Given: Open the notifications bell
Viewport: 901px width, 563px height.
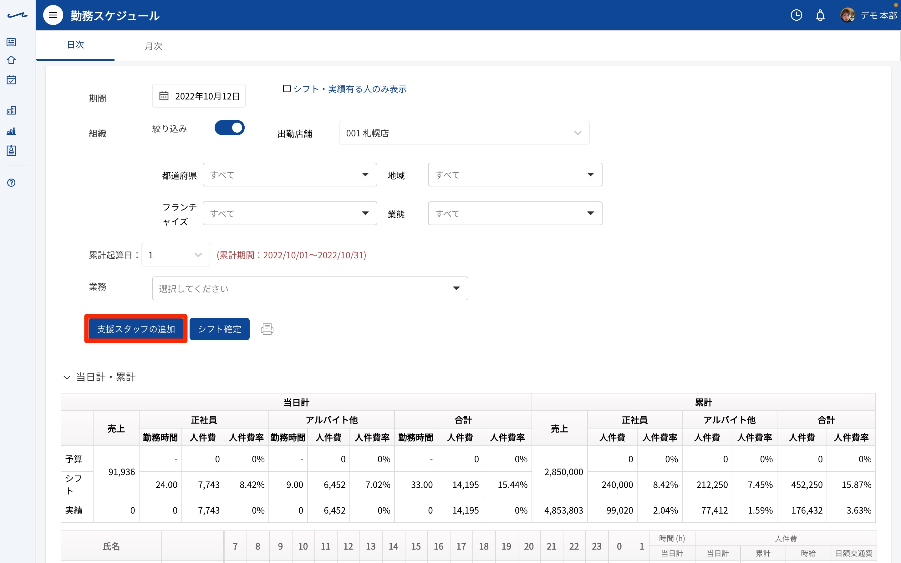Looking at the screenshot, I should pyautogui.click(x=820, y=15).
